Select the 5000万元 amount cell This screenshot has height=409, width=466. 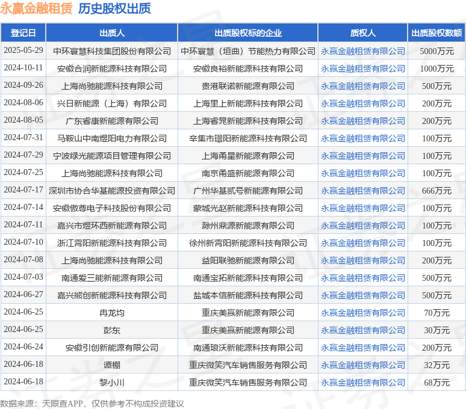(436, 51)
